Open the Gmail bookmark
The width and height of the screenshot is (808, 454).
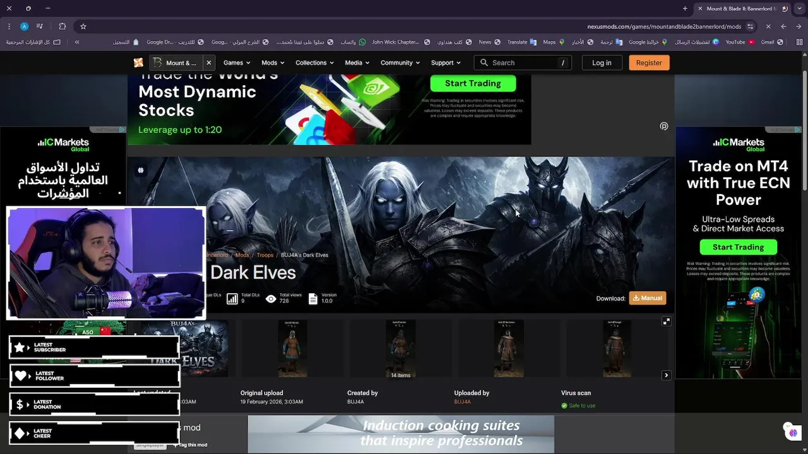tap(771, 42)
